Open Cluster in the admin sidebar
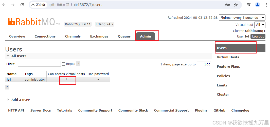Screen dimensions: 270x127 (x=223, y=94)
